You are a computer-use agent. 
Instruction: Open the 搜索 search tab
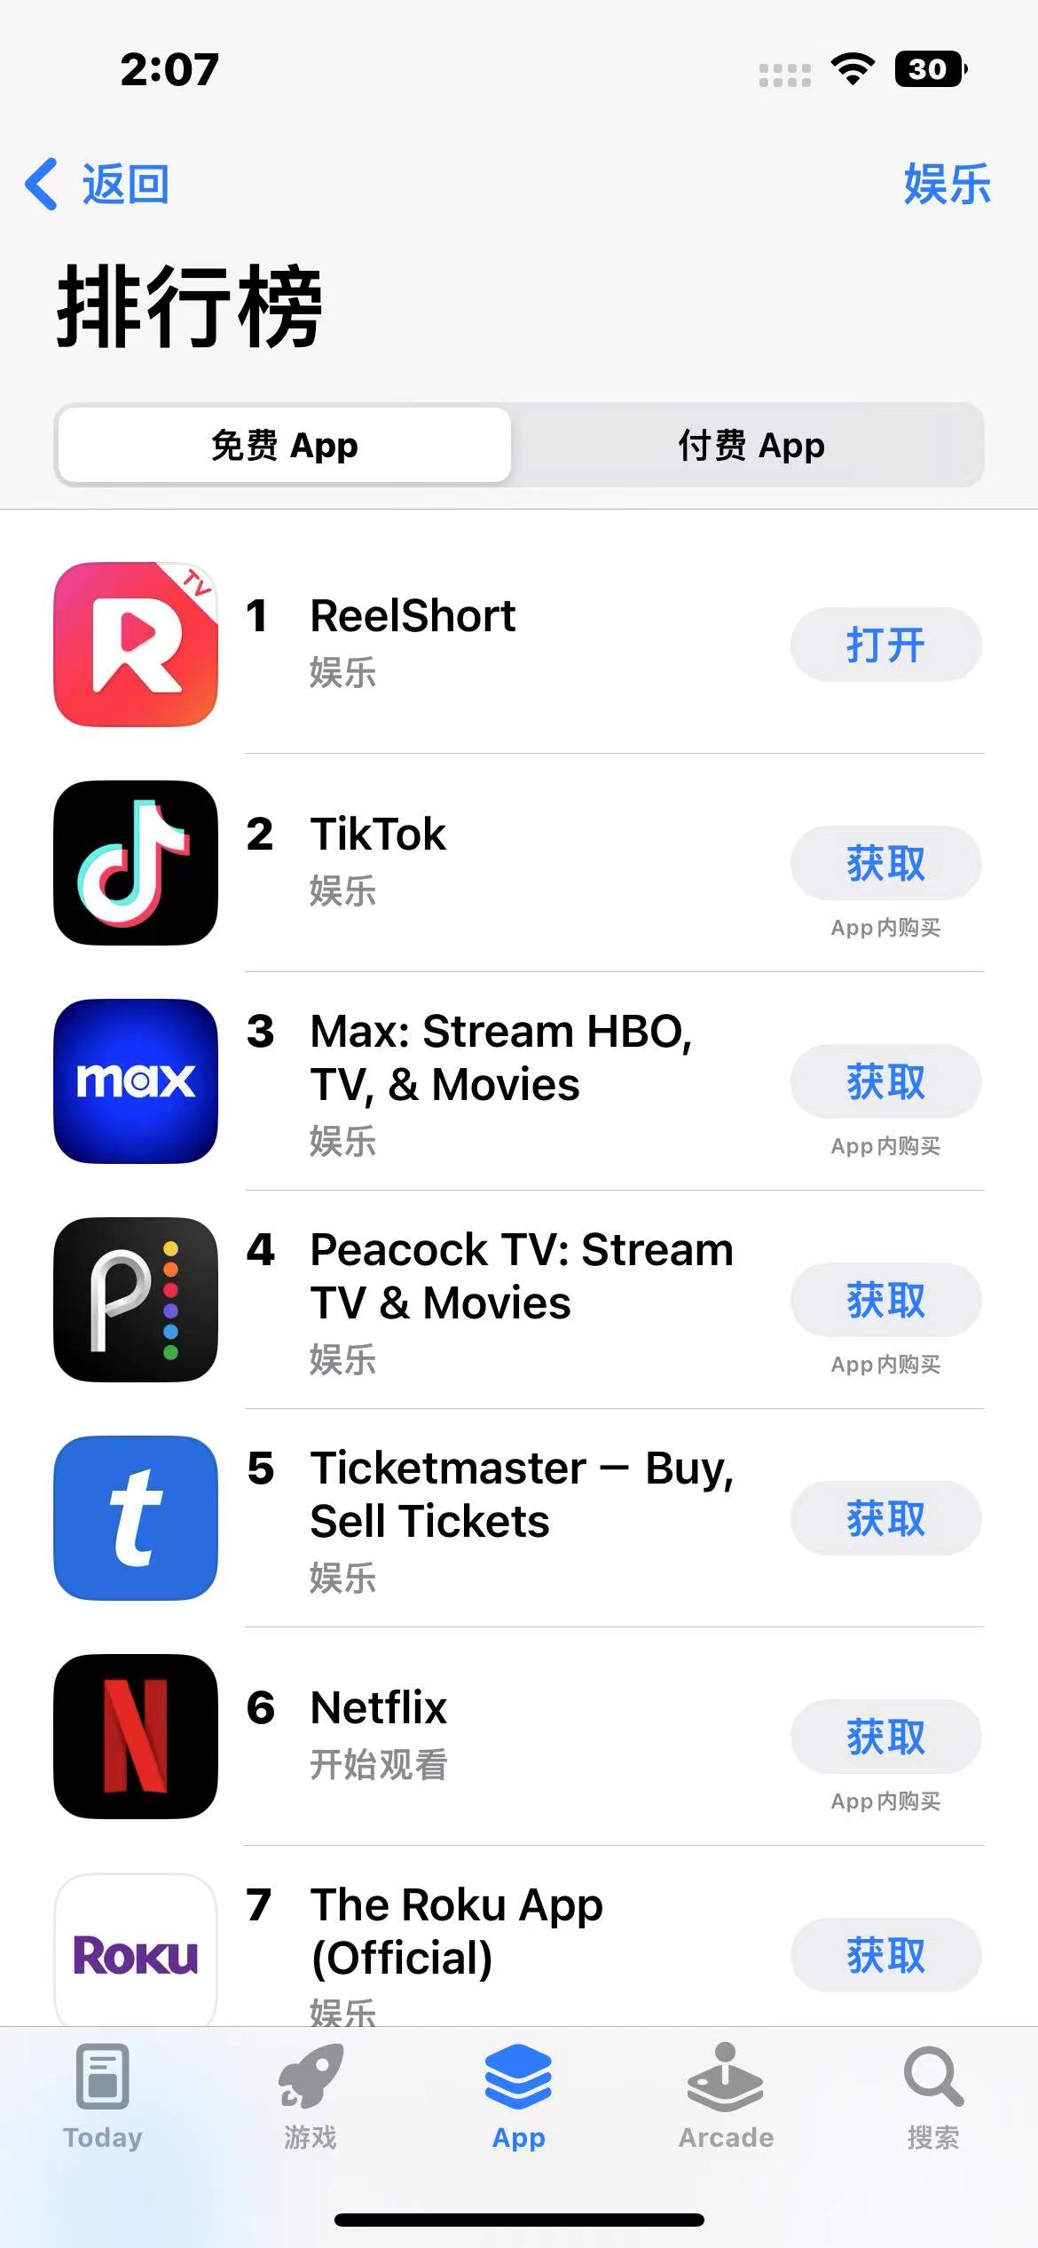(x=933, y=2097)
